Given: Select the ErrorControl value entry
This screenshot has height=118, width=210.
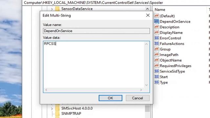Looking at the screenshot, I should point(170,38).
